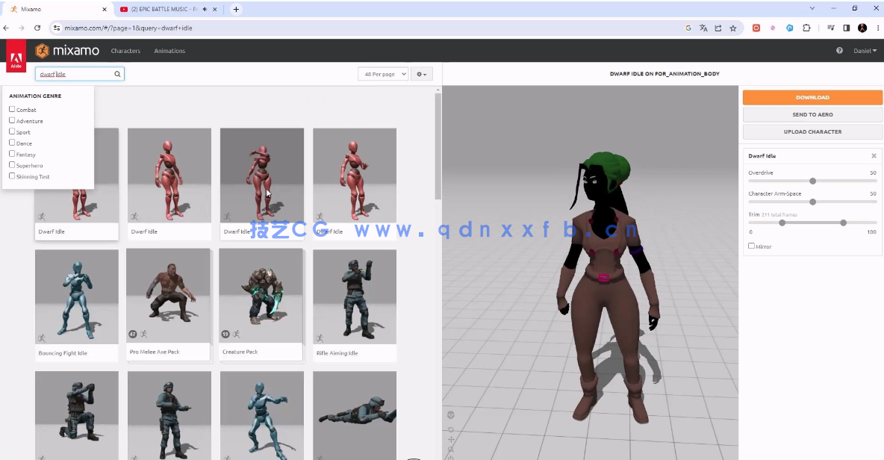Click the skeleton icon on Dwarf Idle thumbnail
Viewport: 884px width, 460px height.
click(43, 216)
